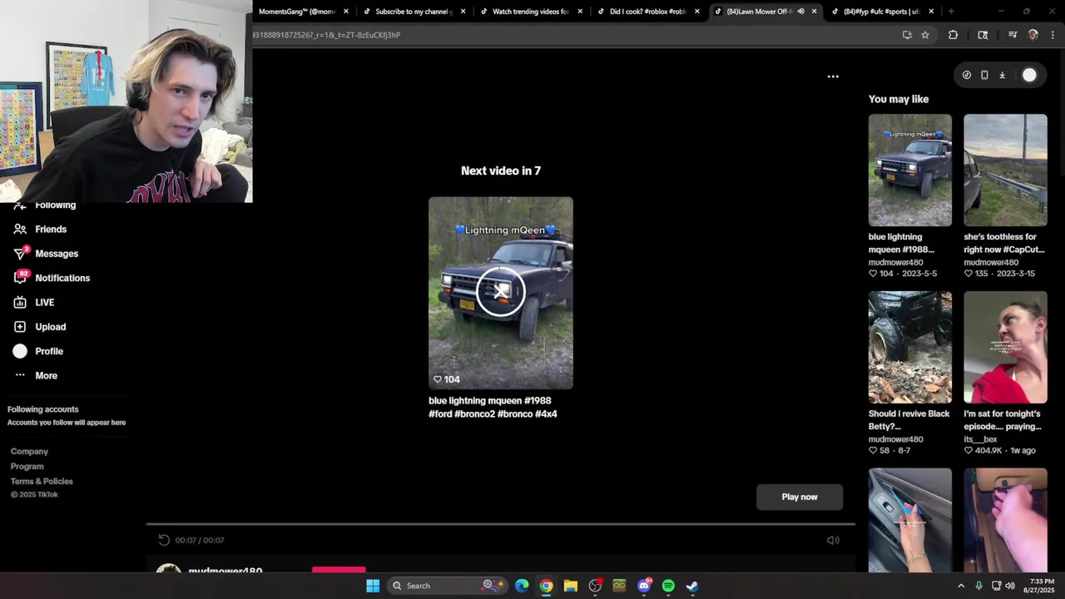The width and height of the screenshot is (1065, 599).
Task: Open Notifications in the TikTok sidebar
Action: pos(52,278)
